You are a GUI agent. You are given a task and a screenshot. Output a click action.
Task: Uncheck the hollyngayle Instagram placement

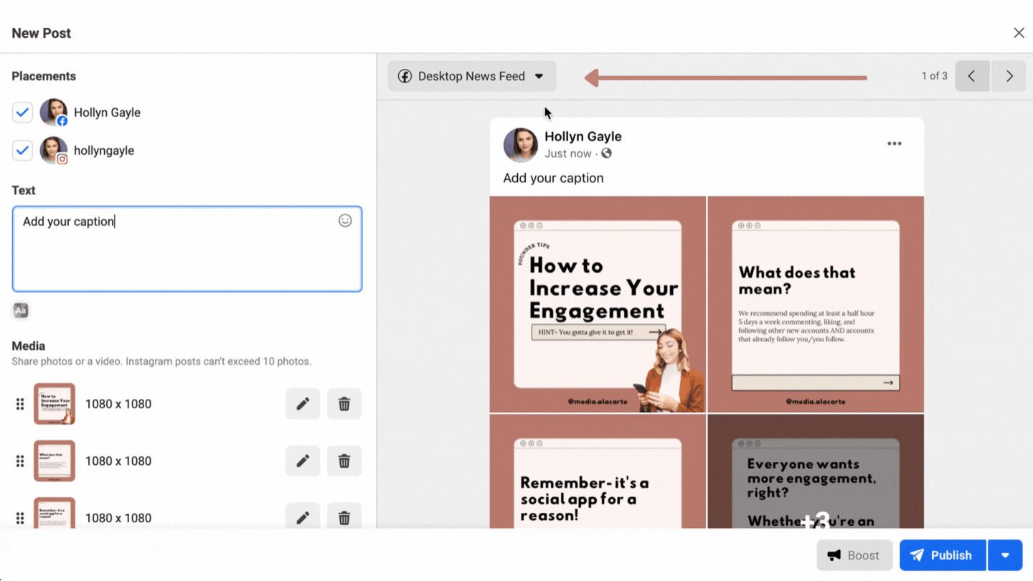point(22,151)
